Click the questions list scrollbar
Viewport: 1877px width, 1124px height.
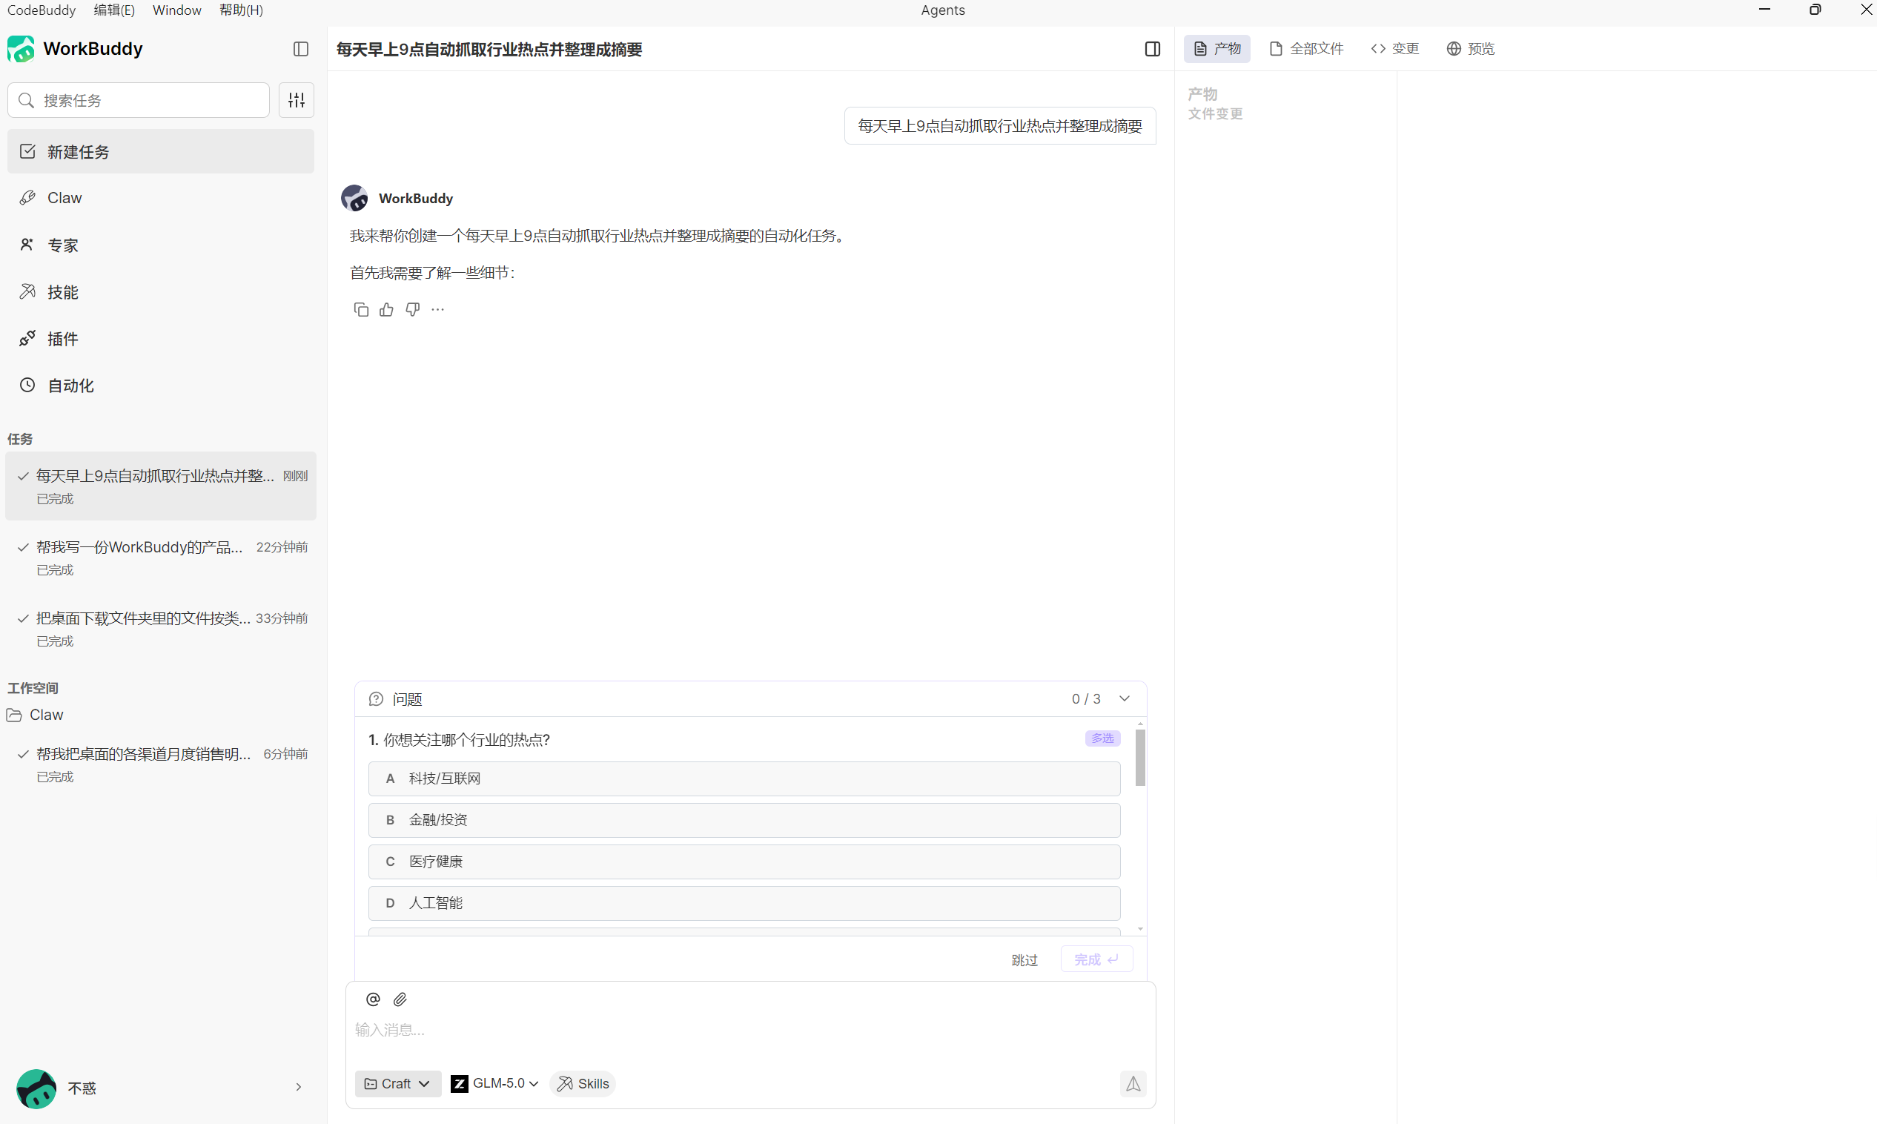pos(1140,758)
